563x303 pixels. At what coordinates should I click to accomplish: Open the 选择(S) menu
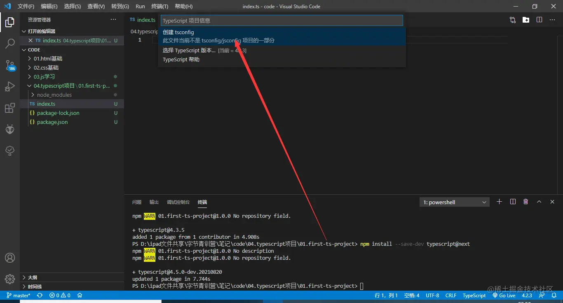pyautogui.click(x=73, y=7)
